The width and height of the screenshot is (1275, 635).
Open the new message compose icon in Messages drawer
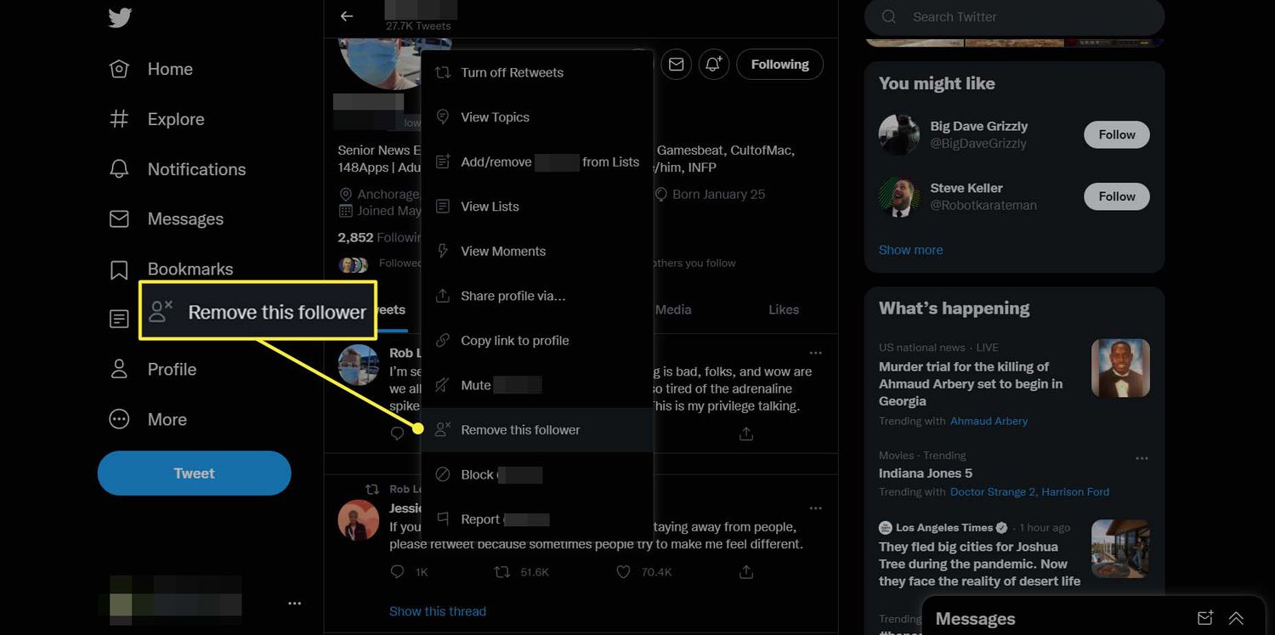pos(1204,618)
